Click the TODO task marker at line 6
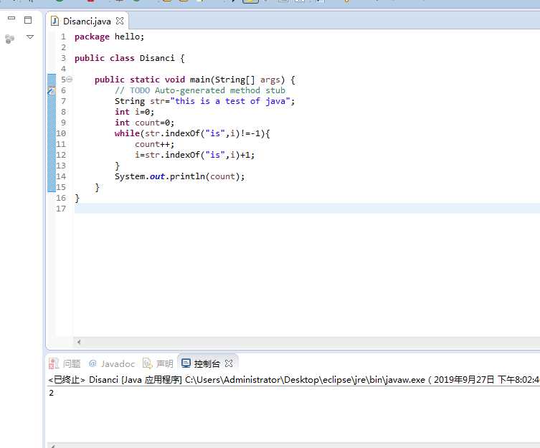The width and height of the screenshot is (540, 448). point(52,90)
